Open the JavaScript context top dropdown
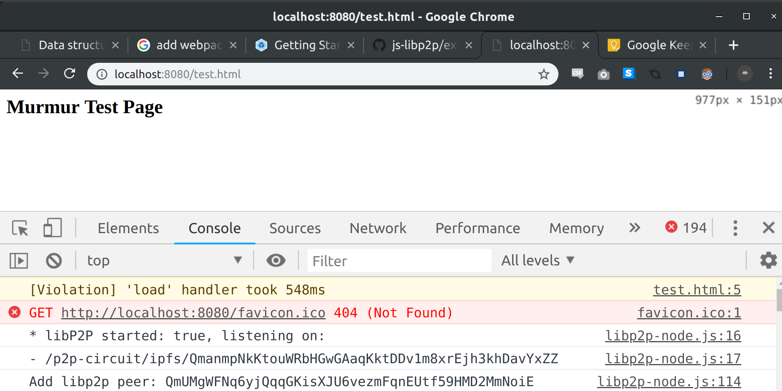This screenshot has height=391, width=782. tap(165, 261)
